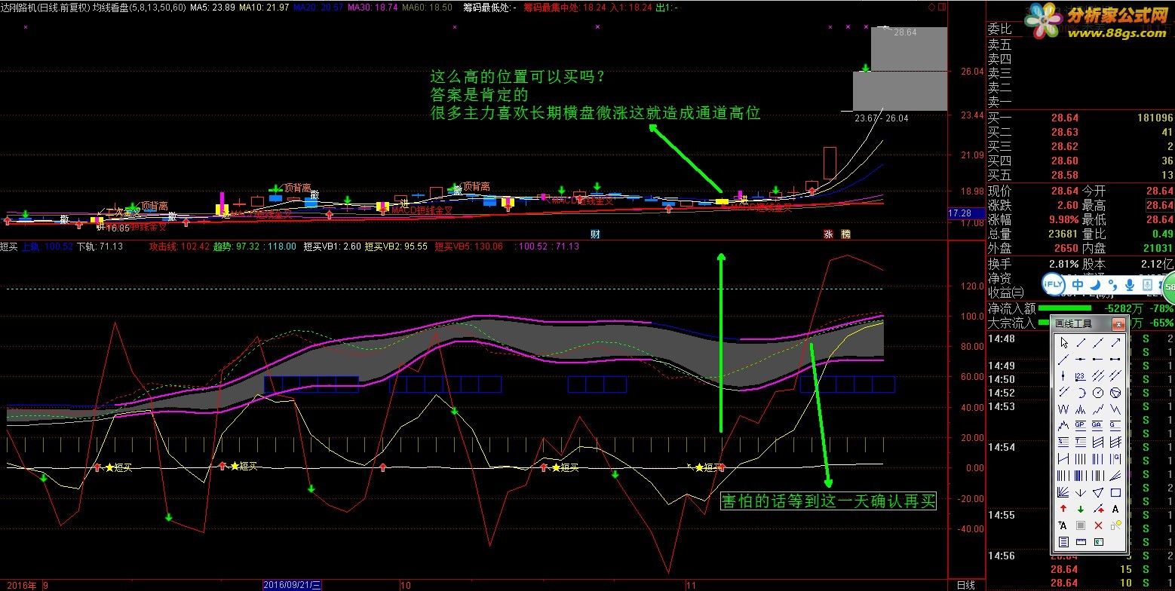Choose the T lines tool

coord(1081,441)
